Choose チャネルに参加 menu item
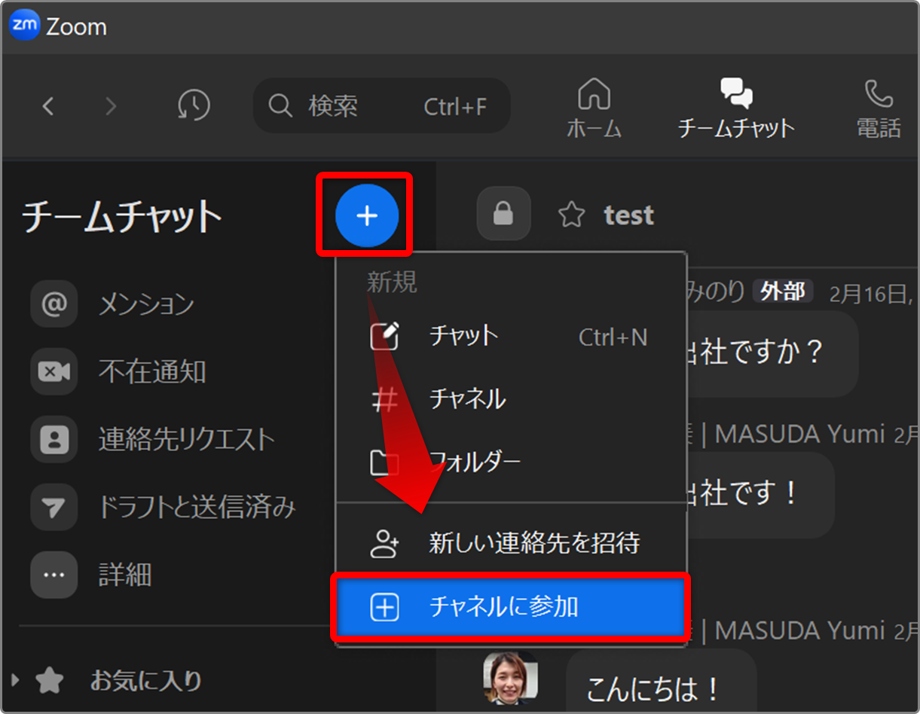The image size is (920, 714). click(511, 607)
